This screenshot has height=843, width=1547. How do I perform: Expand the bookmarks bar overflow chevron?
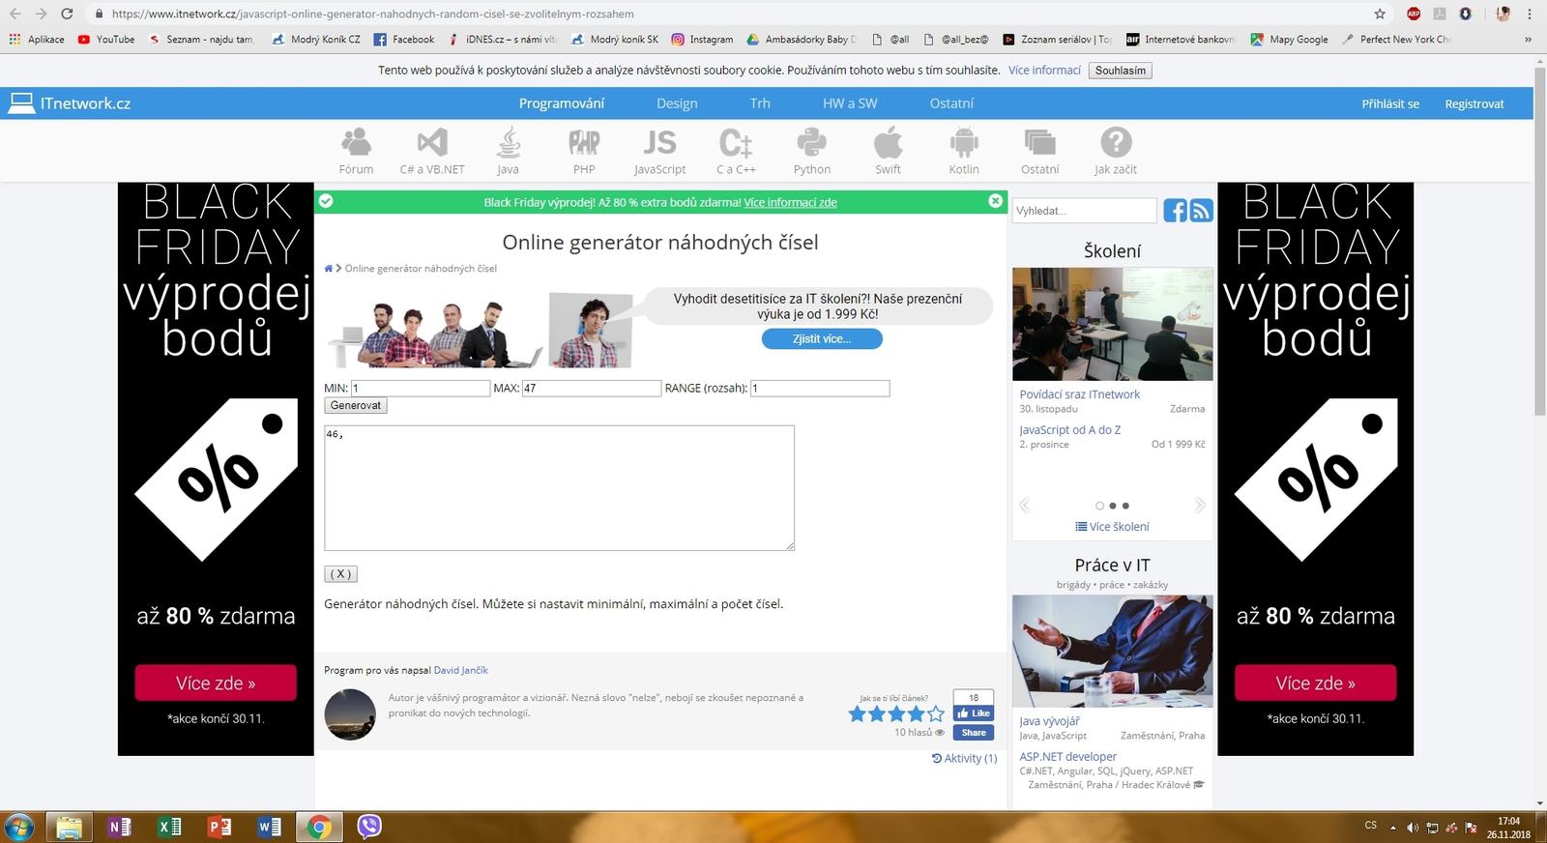1528,40
